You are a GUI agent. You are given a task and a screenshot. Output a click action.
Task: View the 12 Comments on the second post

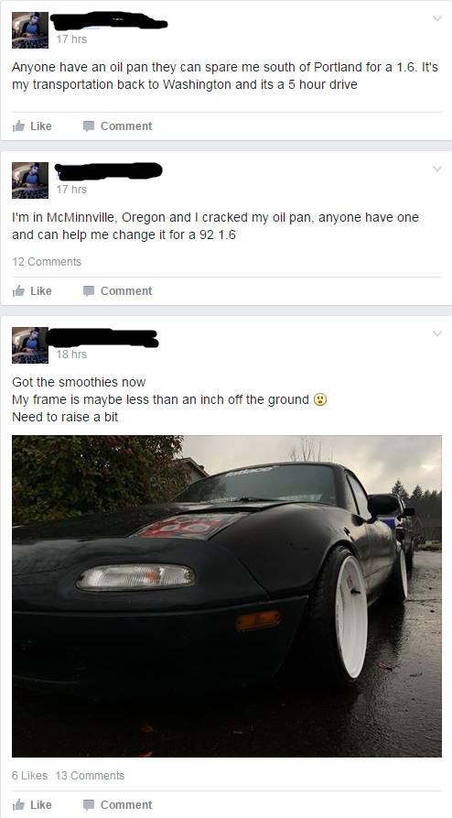point(47,262)
